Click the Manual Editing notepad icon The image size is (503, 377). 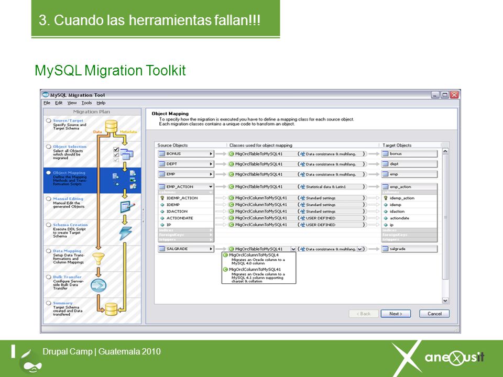tap(127, 207)
